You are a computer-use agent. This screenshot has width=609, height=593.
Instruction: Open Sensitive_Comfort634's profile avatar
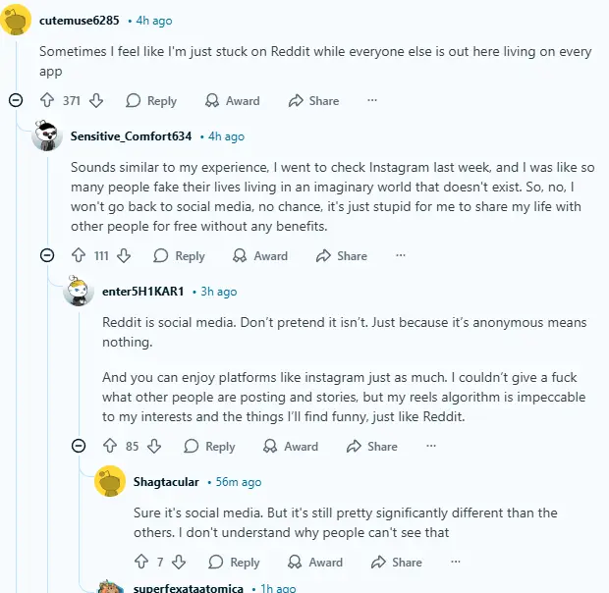(47, 135)
